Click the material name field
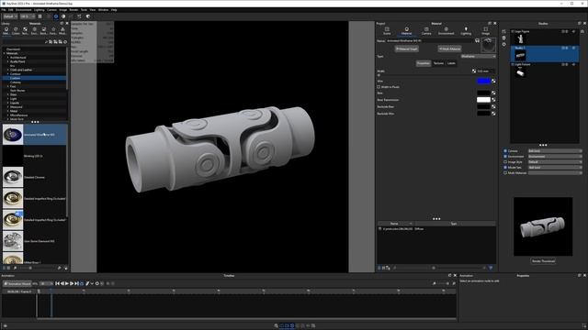Image resolution: width=588 pixels, height=330 pixels. click(430, 40)
